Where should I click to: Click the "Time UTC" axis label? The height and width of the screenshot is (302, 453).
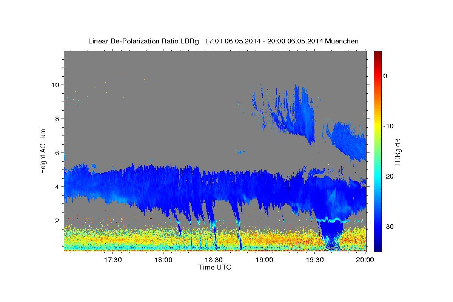(x=215, y=267)
